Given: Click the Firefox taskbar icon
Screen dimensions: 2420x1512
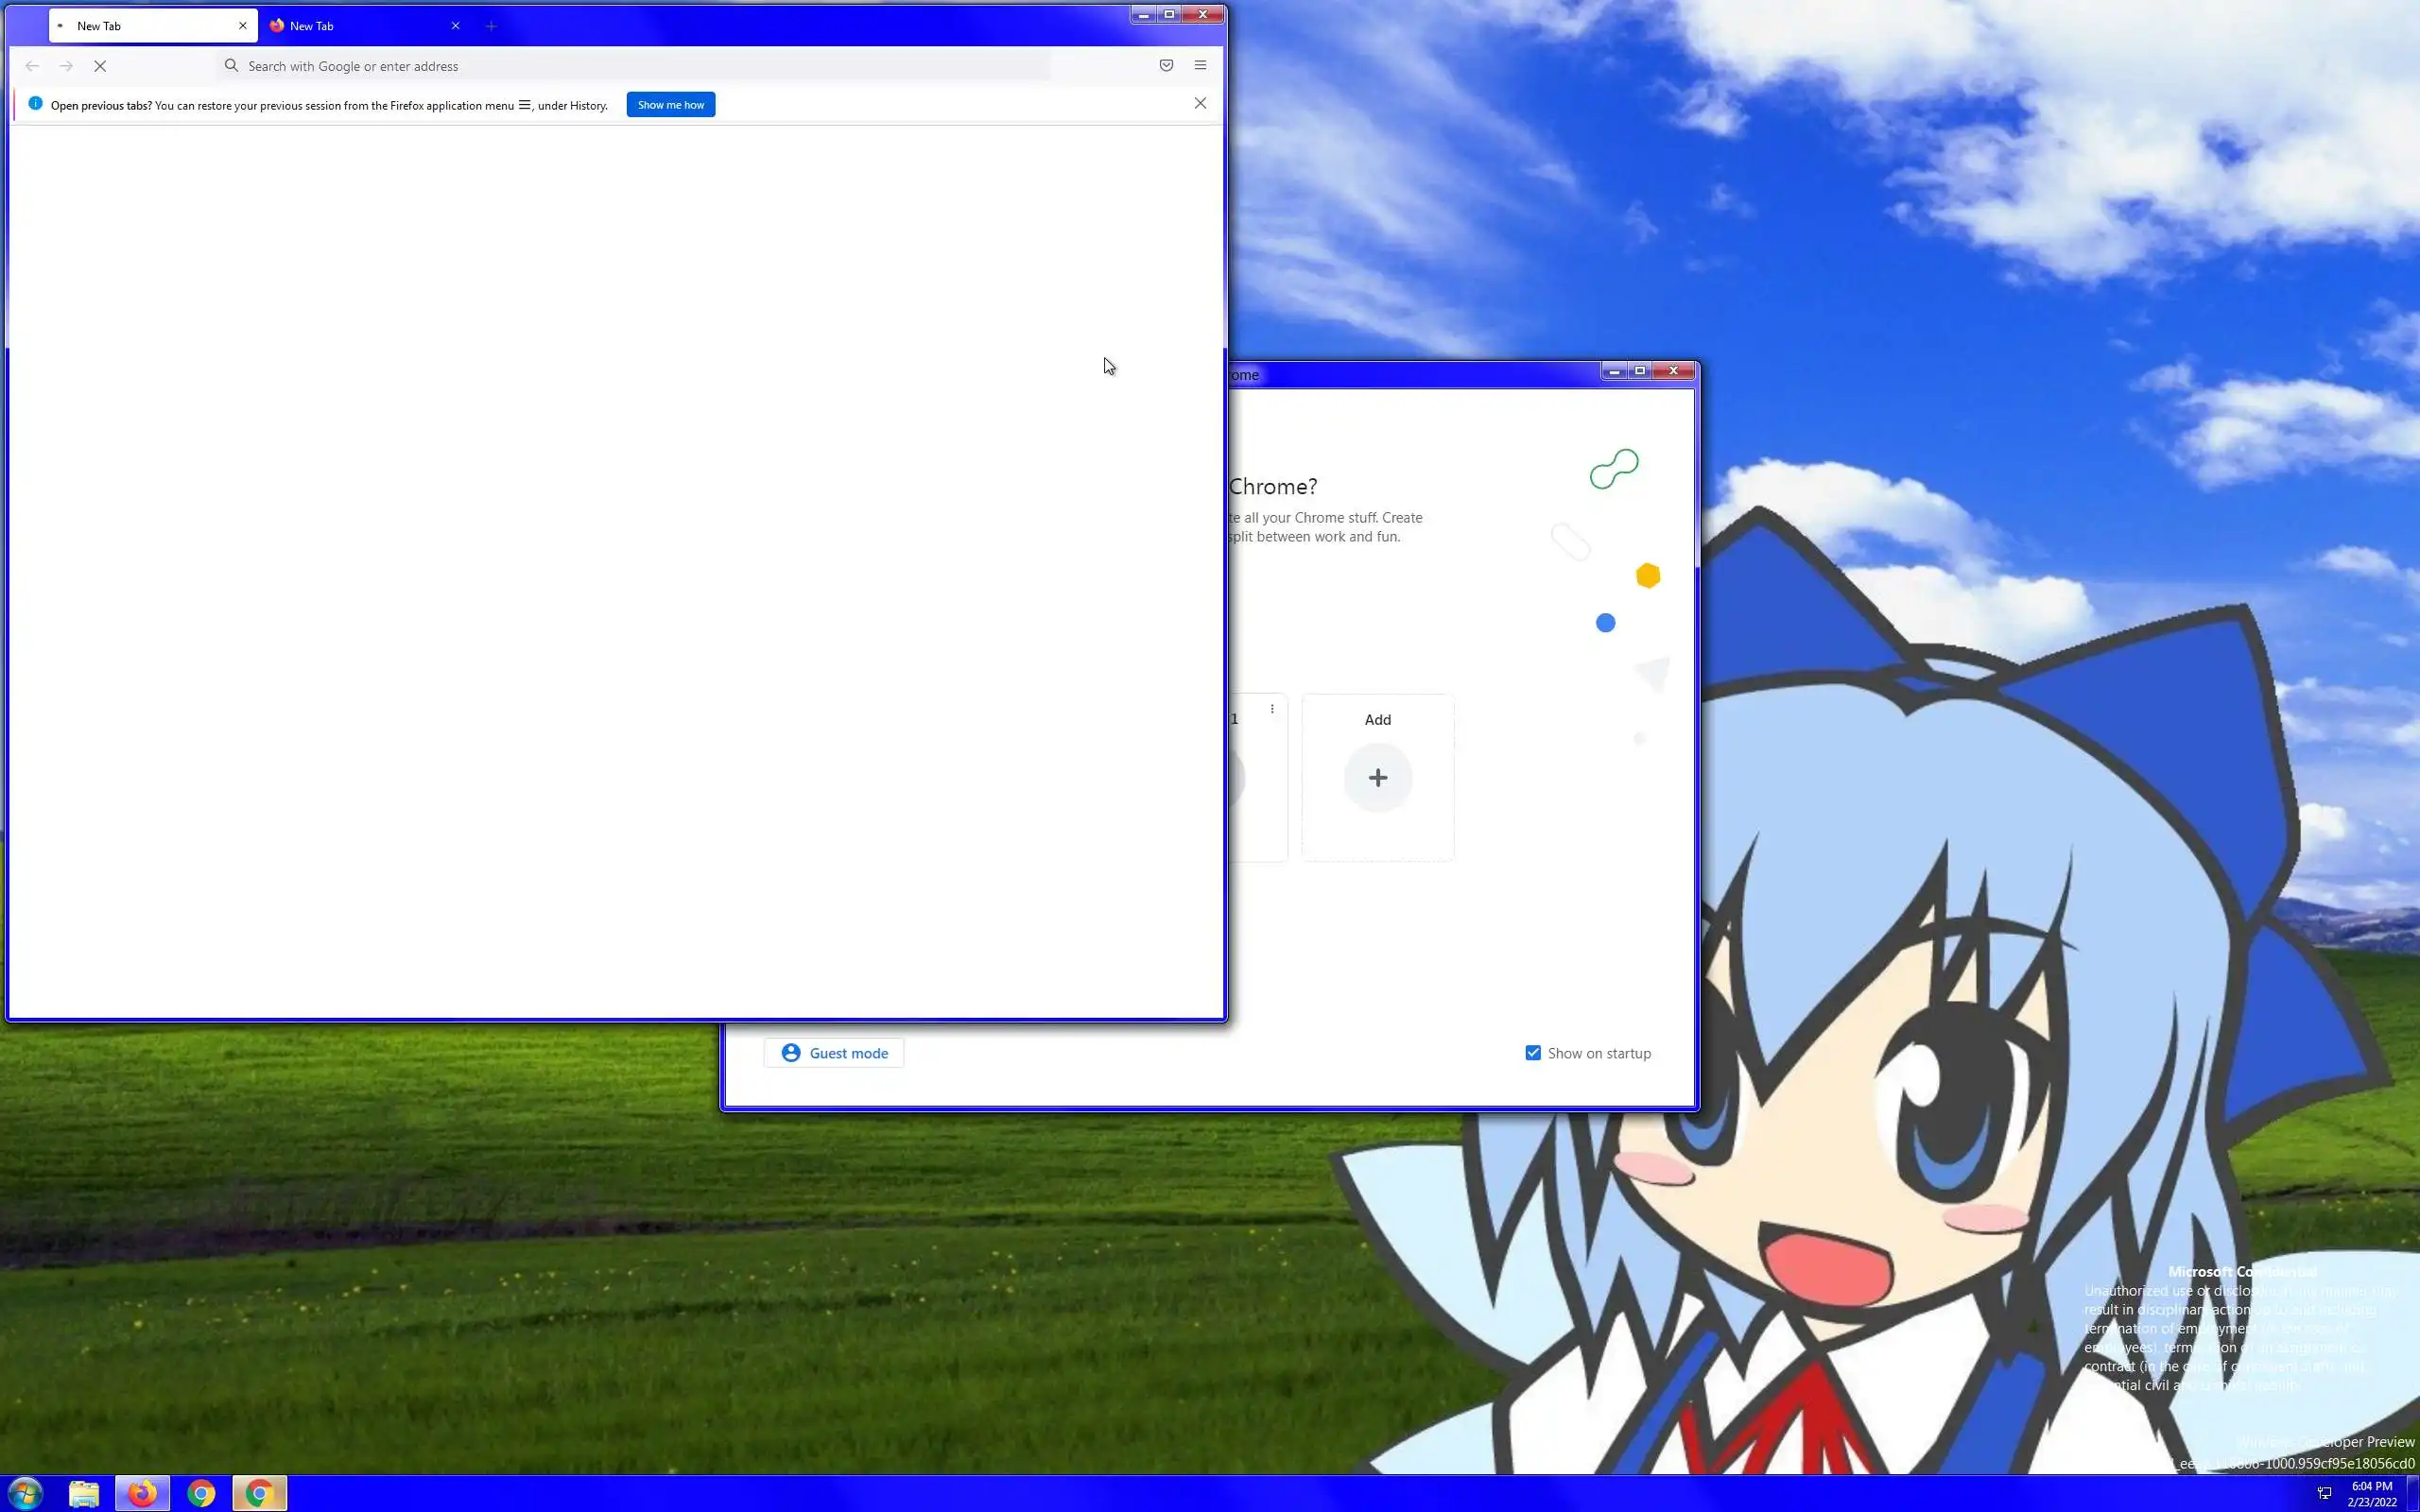Looking at the screenshot, I should pos(142,1493).
